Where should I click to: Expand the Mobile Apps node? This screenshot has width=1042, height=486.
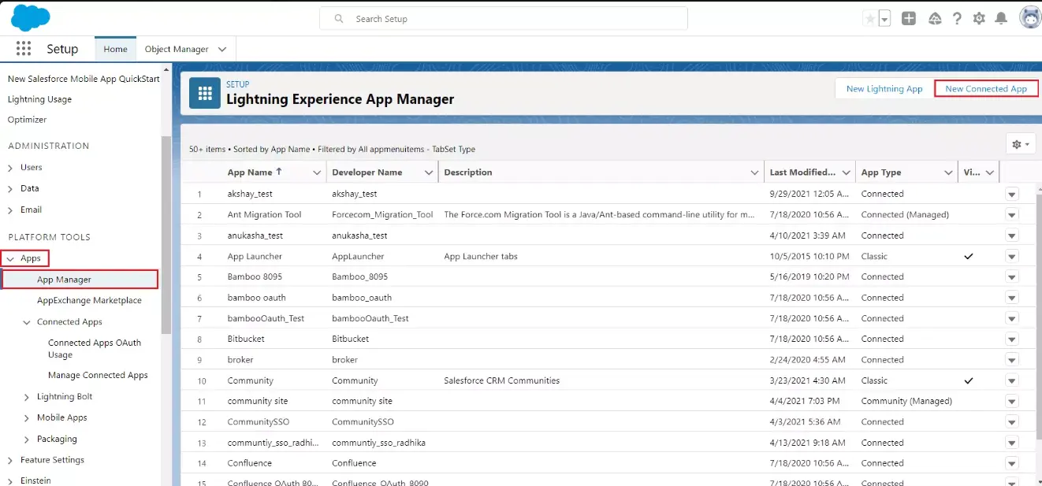pyautogui.click(x=28, y=418)
